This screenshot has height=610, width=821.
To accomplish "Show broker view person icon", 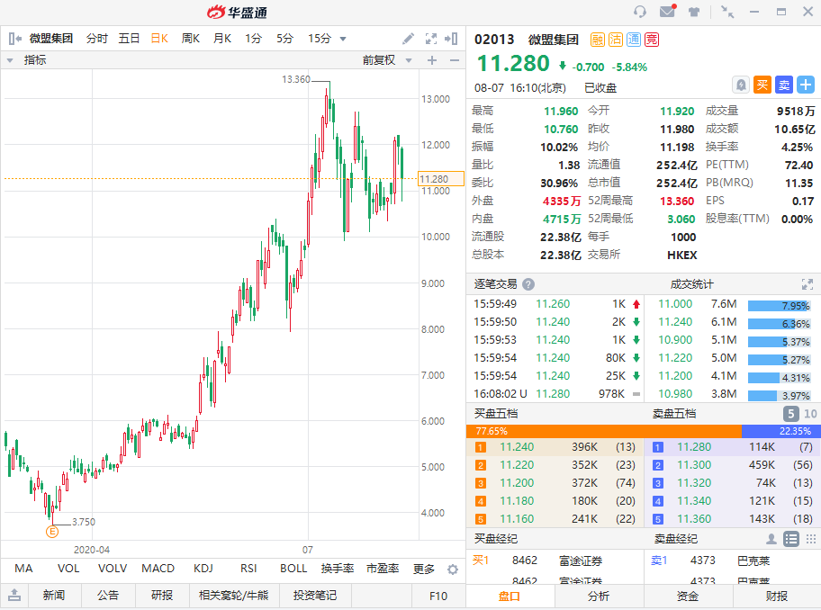I will (x=771, y=539).
